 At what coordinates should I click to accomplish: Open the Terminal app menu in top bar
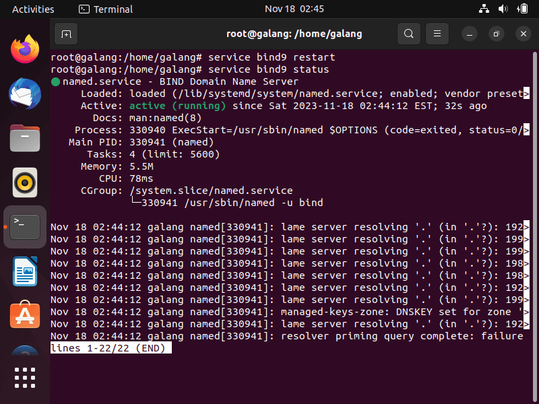pos(106,9)
